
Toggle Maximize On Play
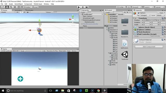point(52,51)
